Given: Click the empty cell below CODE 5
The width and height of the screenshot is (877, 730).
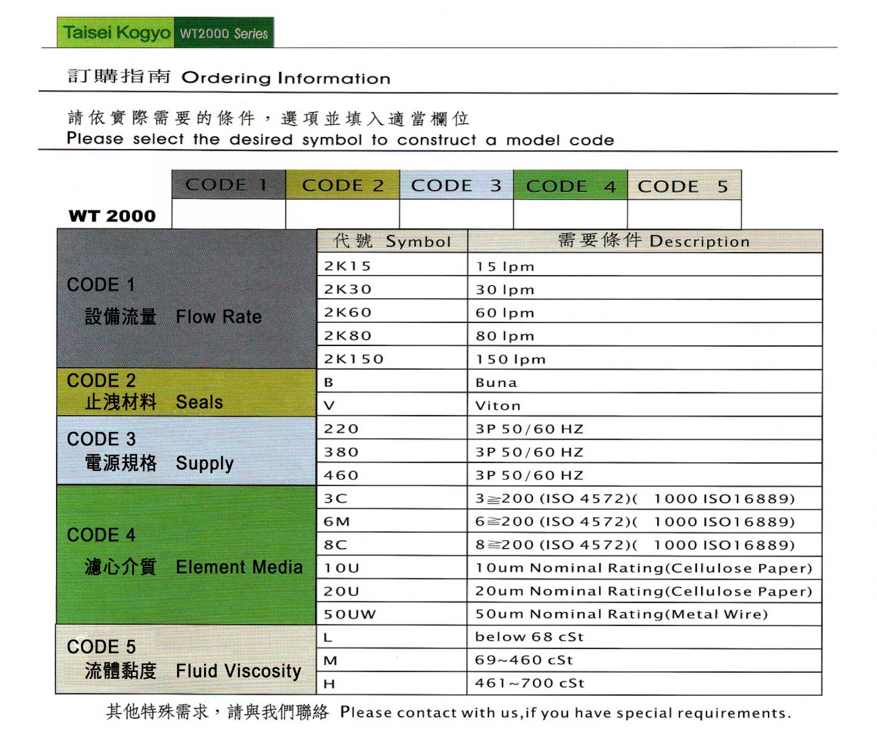Looking at the screenshot, I should pos(684,214).
